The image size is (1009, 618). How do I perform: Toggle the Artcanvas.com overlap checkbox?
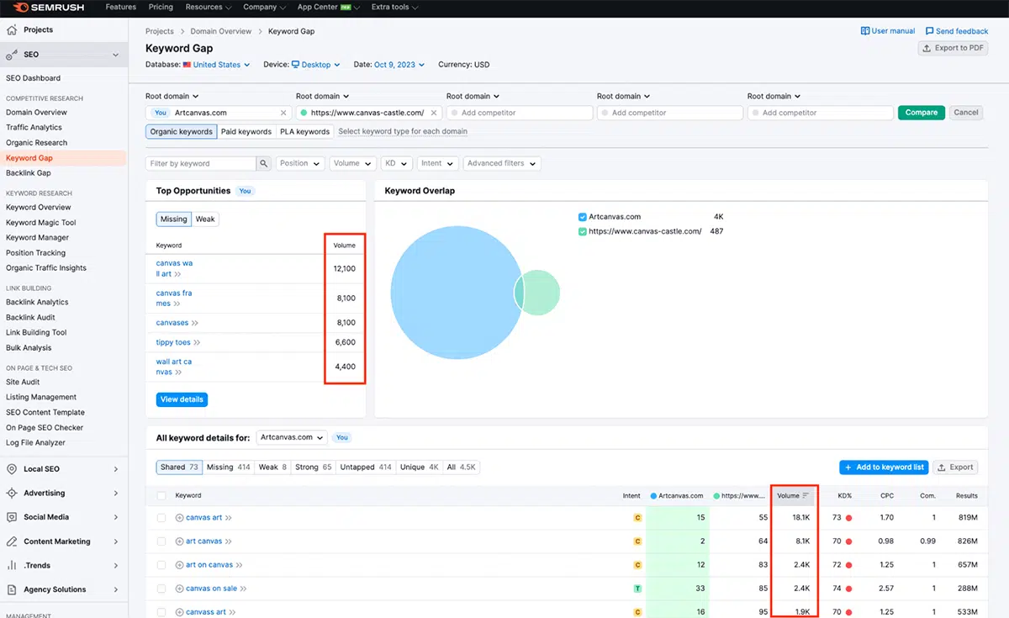point(582,217)
